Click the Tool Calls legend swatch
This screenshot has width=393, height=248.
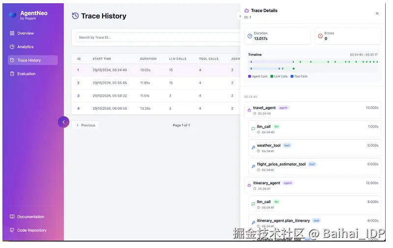coord(292,76)
